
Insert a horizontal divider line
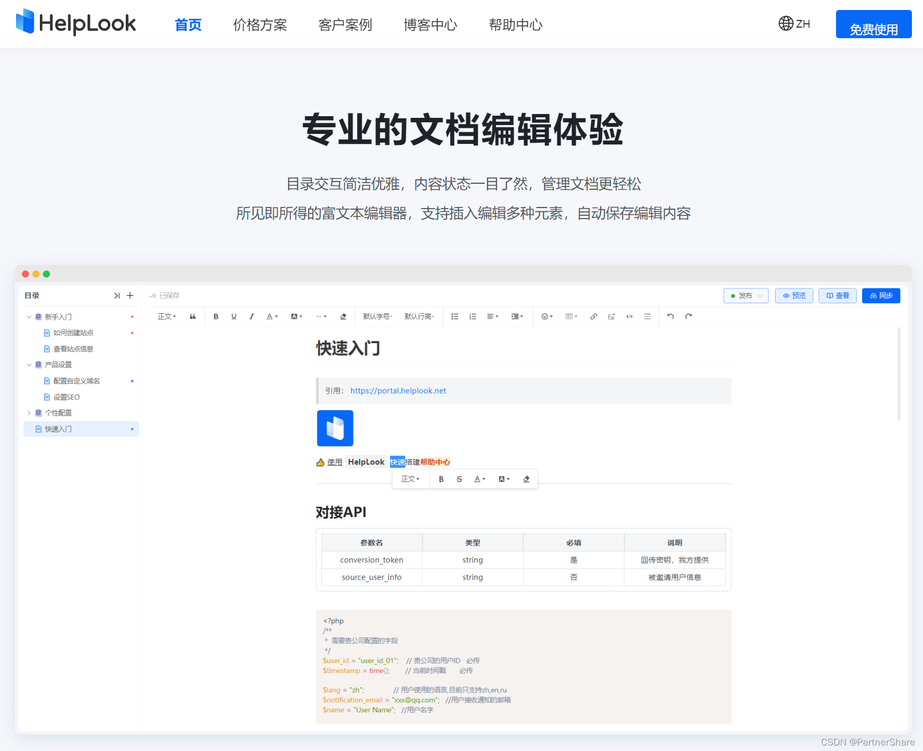[647, 317]
